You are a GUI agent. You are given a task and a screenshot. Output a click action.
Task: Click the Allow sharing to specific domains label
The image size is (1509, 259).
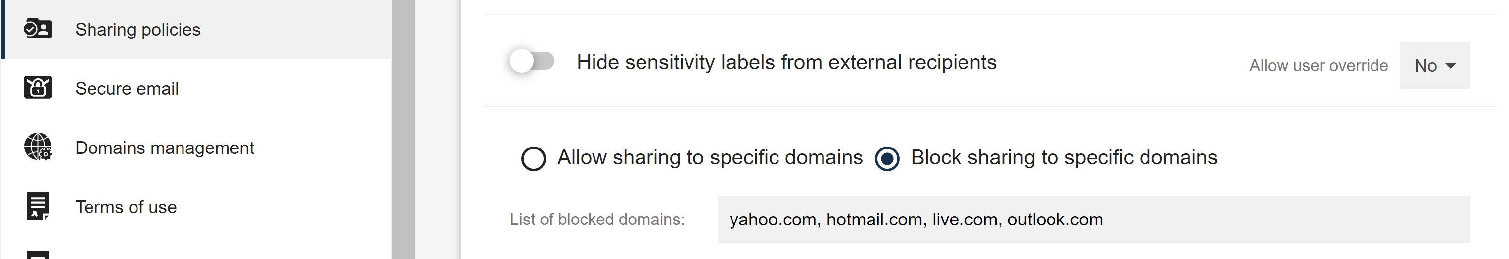point(710,157)
